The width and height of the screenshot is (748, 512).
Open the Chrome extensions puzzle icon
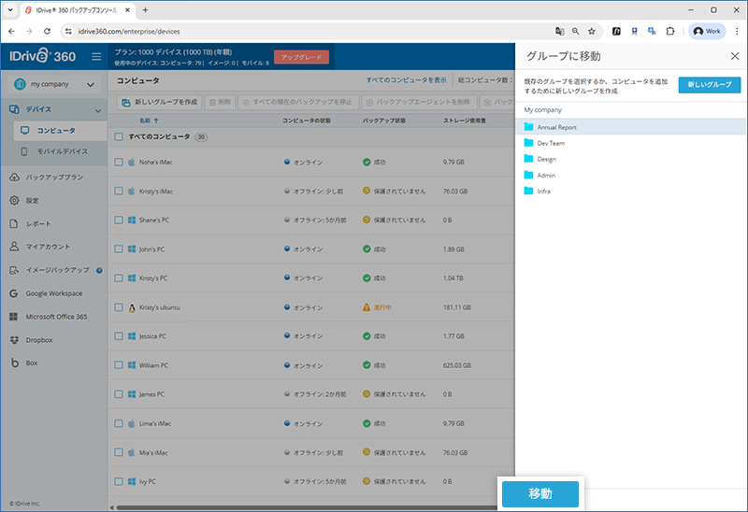tap(669, 31)
